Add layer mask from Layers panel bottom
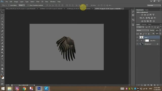This screenshot has width=162, height=91. 145,85
